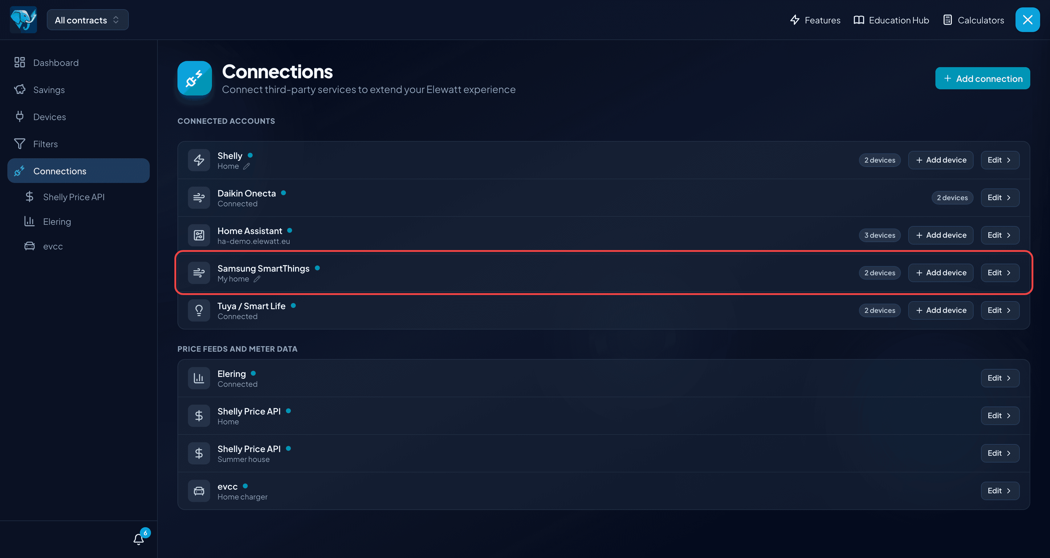The width and height of the screenshot is (1050, 558).
Task: Add device to Shelly account
Action: pyautogui.click(x=940, y=160)
